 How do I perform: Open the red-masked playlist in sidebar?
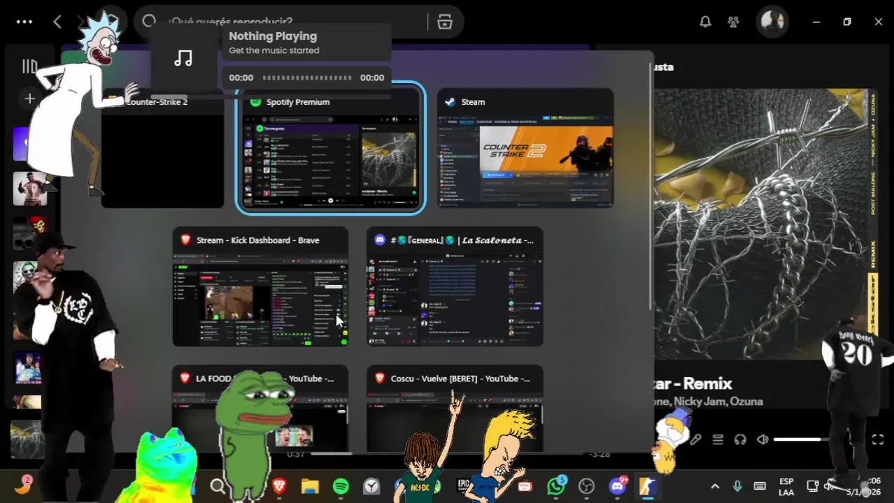point(29,233)
